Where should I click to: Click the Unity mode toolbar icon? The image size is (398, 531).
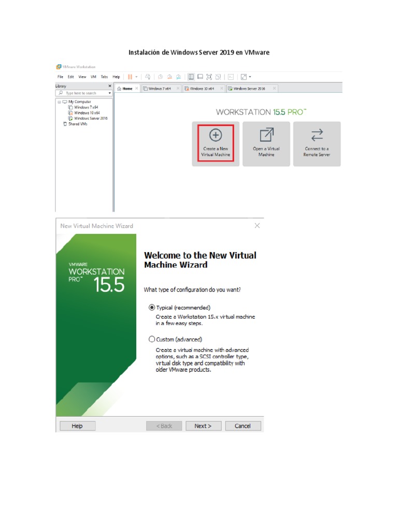coord(218,77)
